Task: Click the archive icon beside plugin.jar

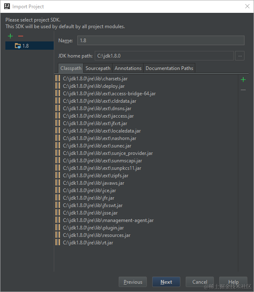Action: pos(58,227)
